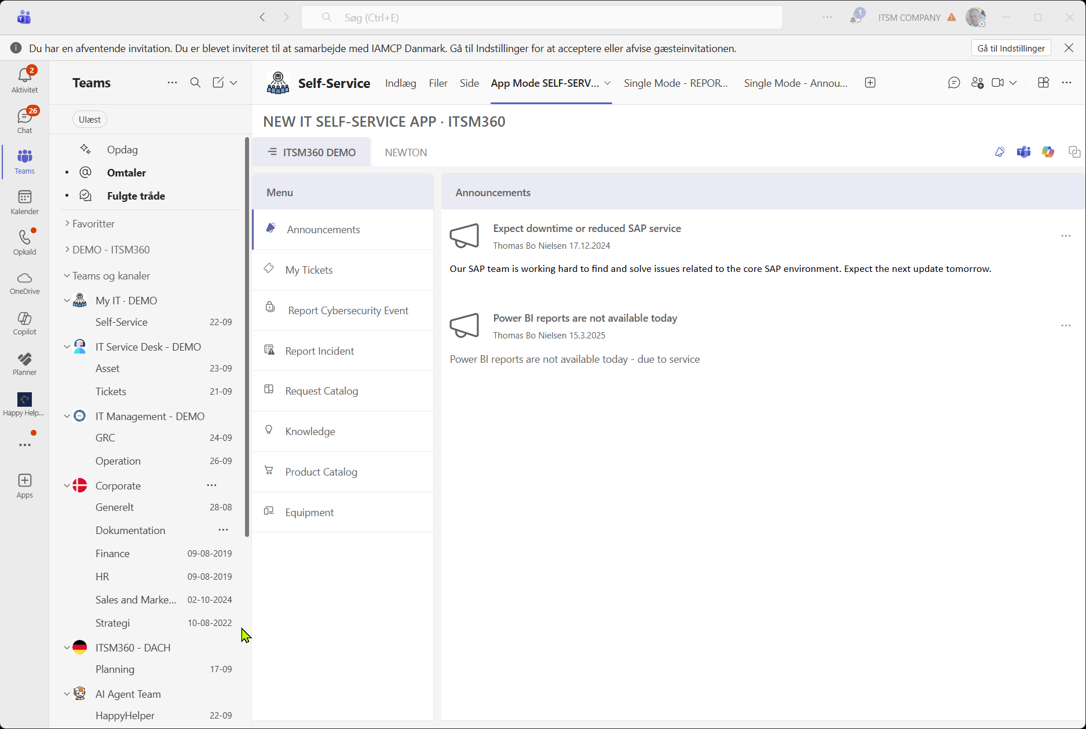Viewport: 1086px width, 729px height.
Task: Open the channel conversation chat icon
Action: [x=954, y=83]
